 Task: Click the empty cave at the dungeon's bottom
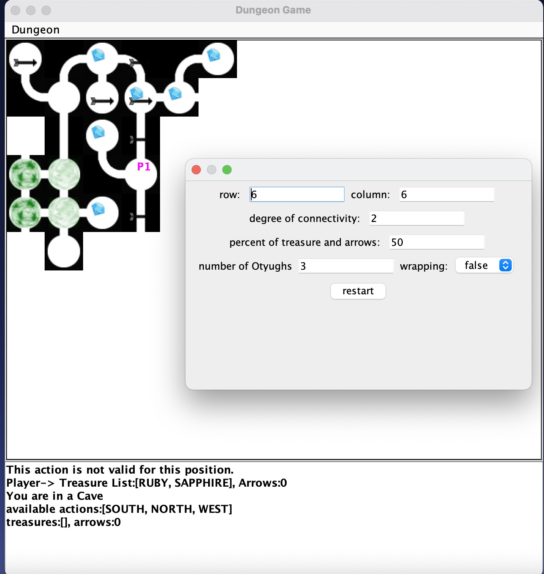[x=64, y=251]
